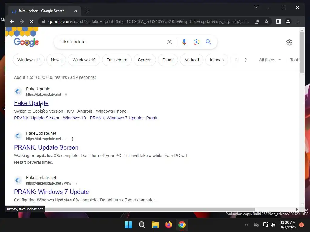Open the Tools options
This screenshot has height=232, width=310.
[x=295, y=60]
